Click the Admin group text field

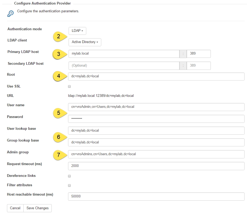click(156, 154)
